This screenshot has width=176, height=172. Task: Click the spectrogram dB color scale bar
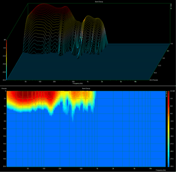click(169, 129)
